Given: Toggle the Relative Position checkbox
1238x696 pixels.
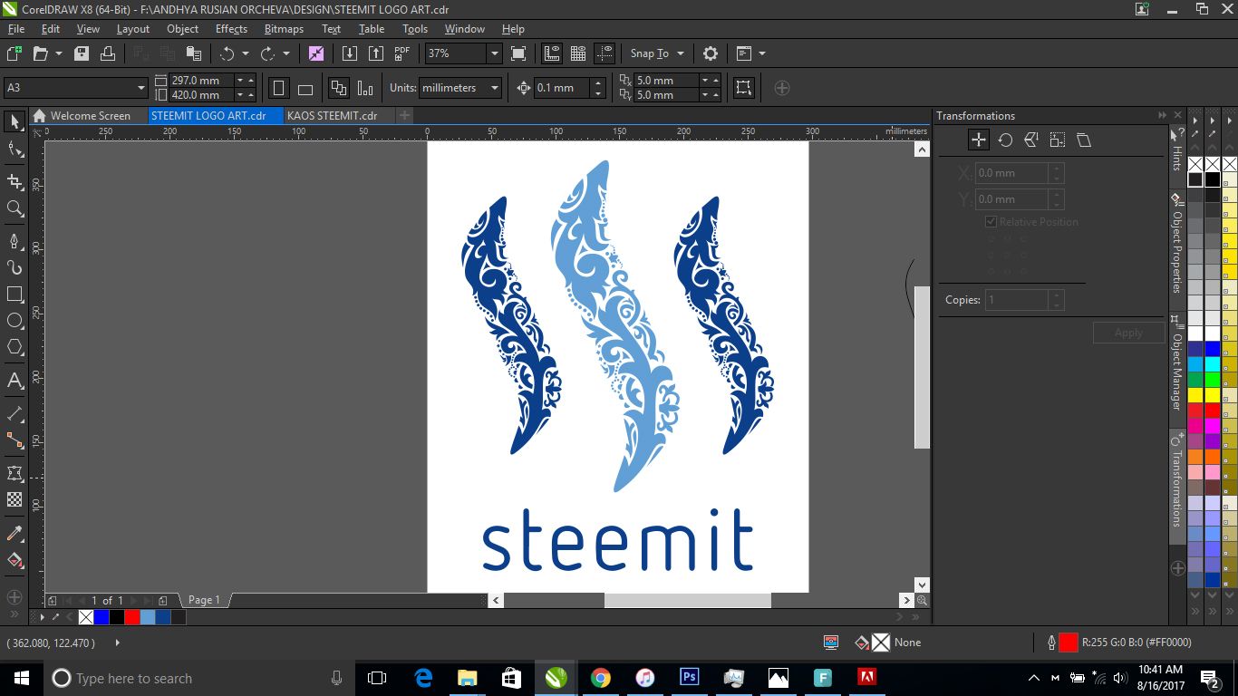Looking at the screenshot, I should click(990, 221).
